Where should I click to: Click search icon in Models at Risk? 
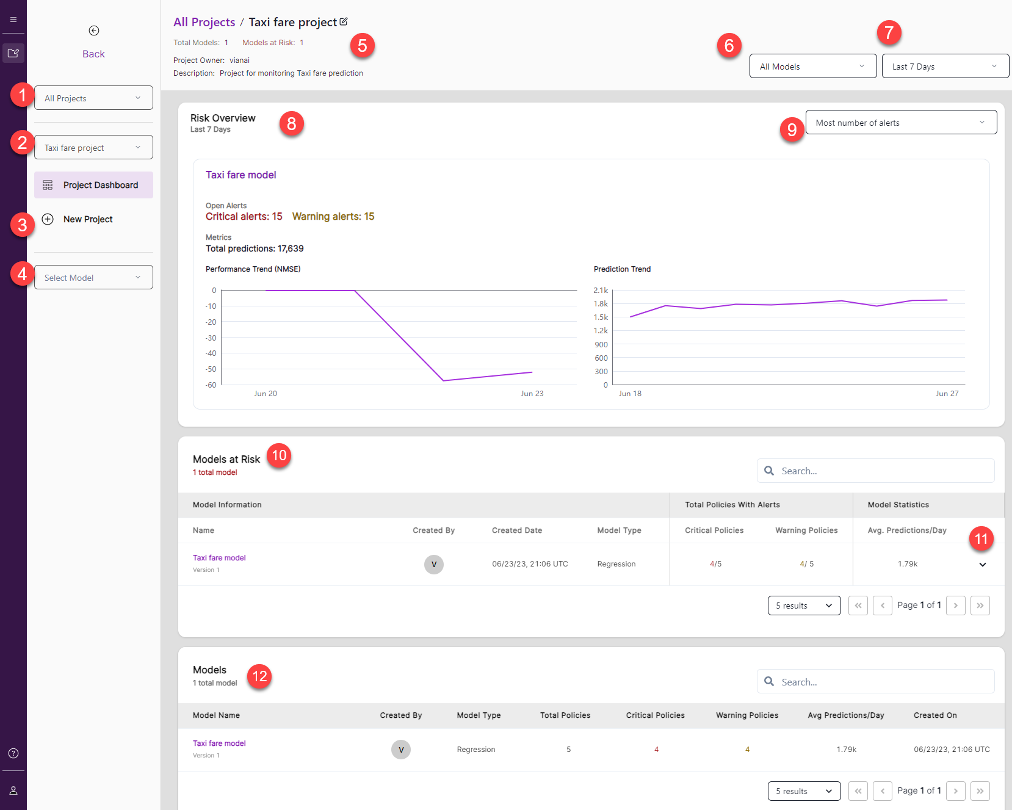click(769, 471)
